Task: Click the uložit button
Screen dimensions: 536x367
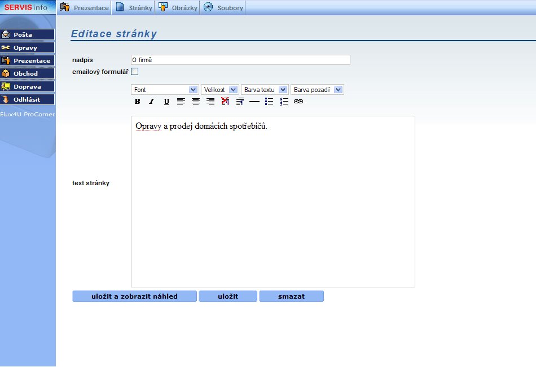Action: 228,296
